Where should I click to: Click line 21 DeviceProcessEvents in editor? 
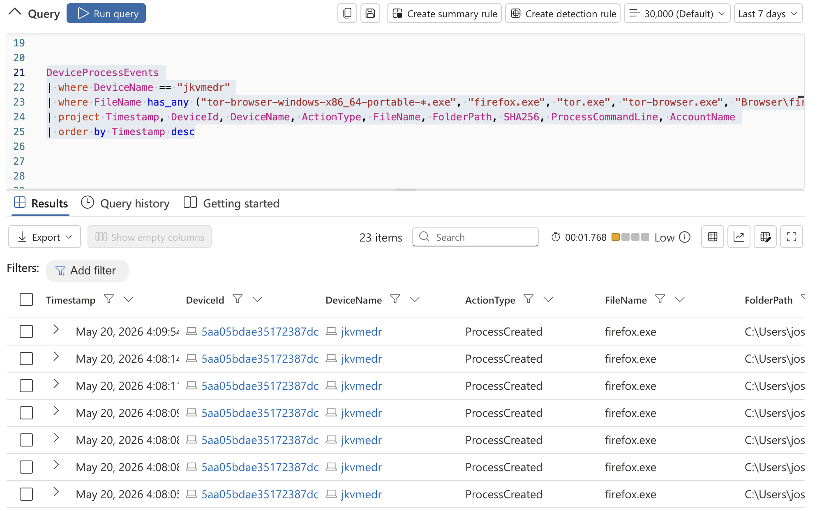pyautogui.click(x=103, y=73)
